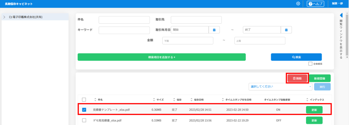Click the 0.33MB size cell
This screenshot has height=125, width=349.
(156, 120)
